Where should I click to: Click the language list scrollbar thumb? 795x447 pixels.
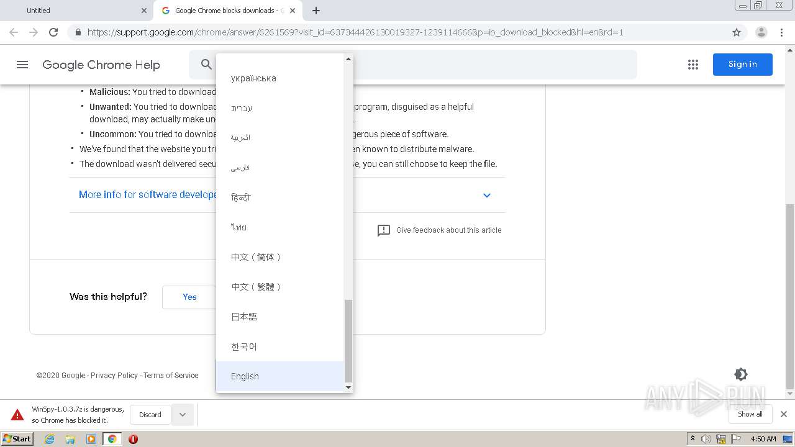(x=348, y=341)
